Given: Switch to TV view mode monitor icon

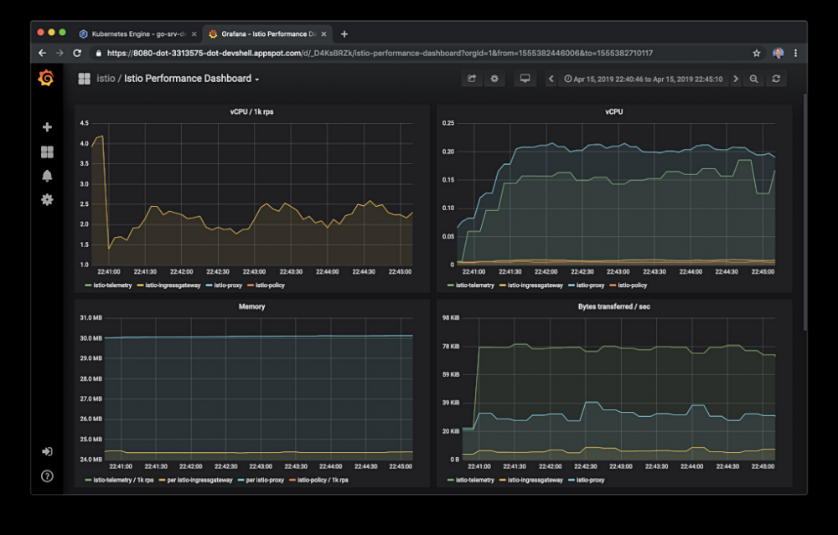Looking at the screenshot, I should (525, 79).
